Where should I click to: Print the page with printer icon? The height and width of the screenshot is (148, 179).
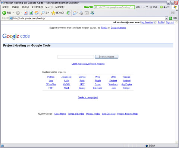point(81,13)
